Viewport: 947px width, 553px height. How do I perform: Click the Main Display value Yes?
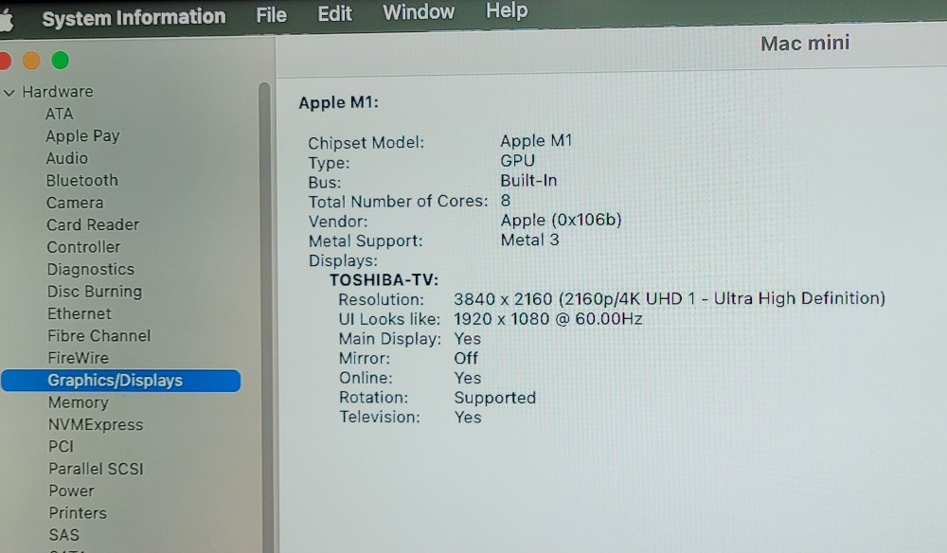point(468,339)
